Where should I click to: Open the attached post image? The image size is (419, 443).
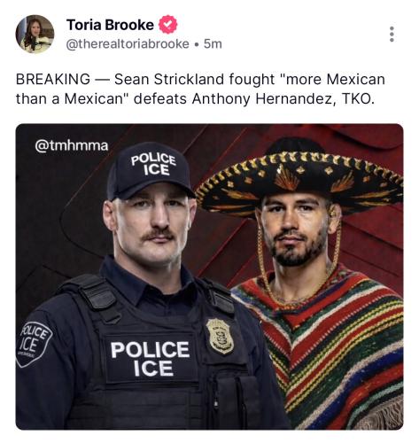click(x=209, y=276)
